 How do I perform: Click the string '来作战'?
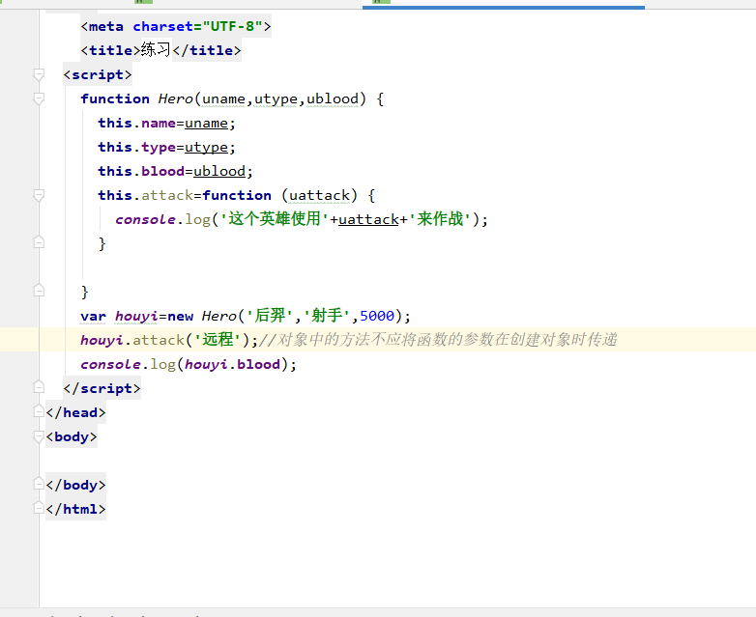[440, 219]
